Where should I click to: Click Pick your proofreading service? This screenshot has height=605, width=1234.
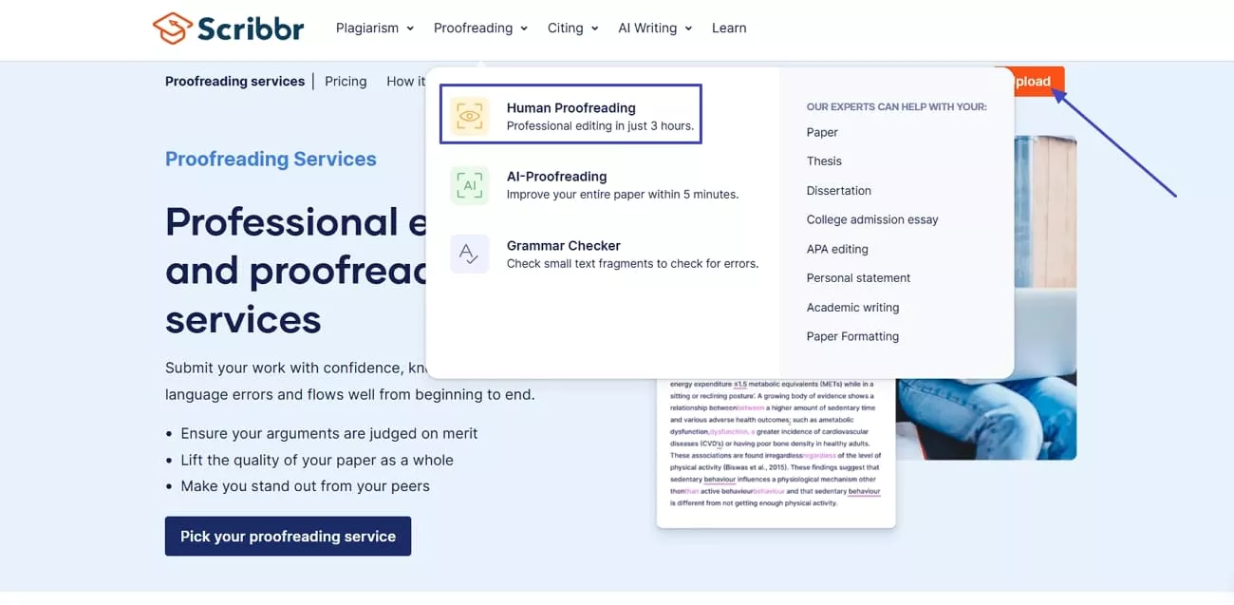(288, 536)
